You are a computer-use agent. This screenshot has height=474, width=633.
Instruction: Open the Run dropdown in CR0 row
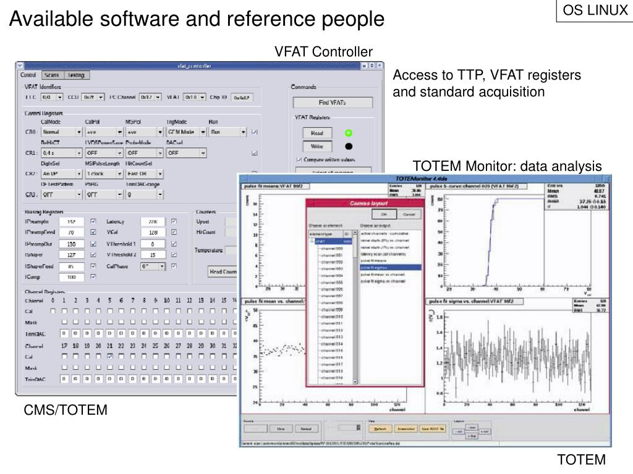(227, 132)
